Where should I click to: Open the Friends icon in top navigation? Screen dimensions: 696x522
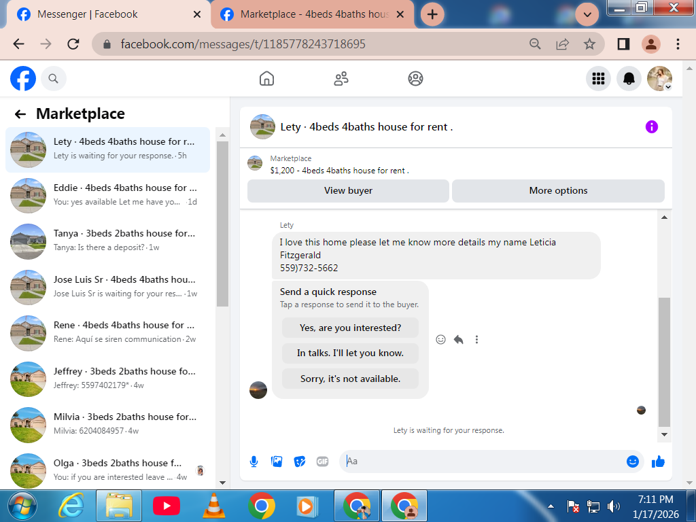341,79
